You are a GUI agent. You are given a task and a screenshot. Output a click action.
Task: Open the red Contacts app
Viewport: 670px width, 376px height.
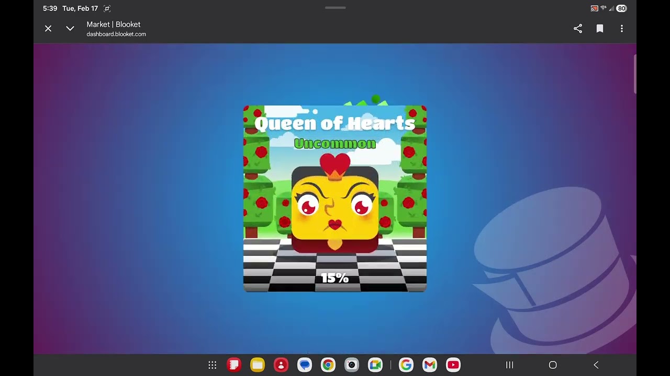pyautogui.click(x=281, y=365)
